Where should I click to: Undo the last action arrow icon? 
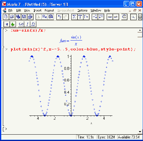click(60, 17)
